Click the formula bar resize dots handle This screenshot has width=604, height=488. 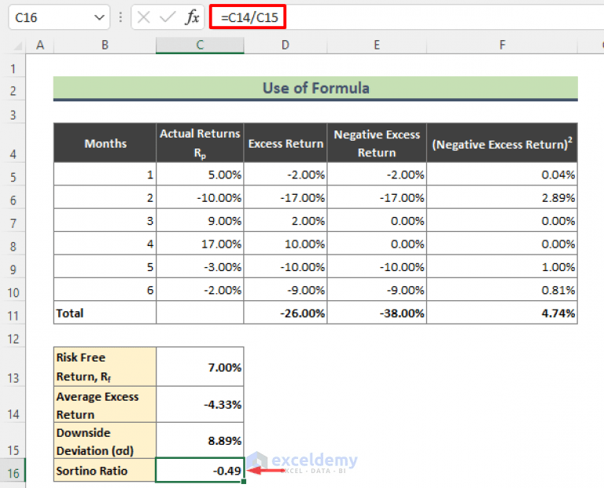120,17
